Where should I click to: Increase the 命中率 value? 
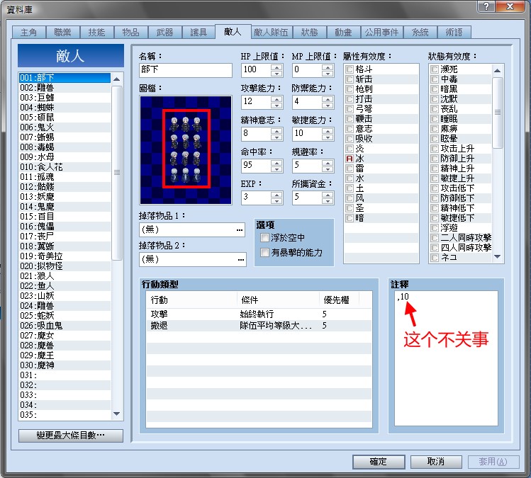(x=276, y=162)
